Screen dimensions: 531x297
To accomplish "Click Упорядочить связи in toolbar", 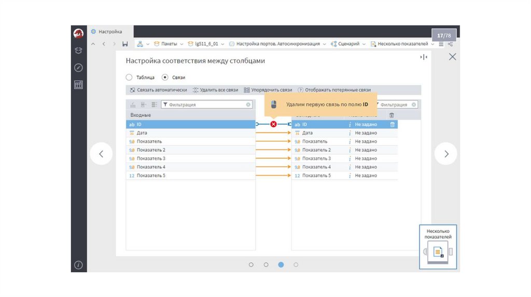I will tap(268, 90).
